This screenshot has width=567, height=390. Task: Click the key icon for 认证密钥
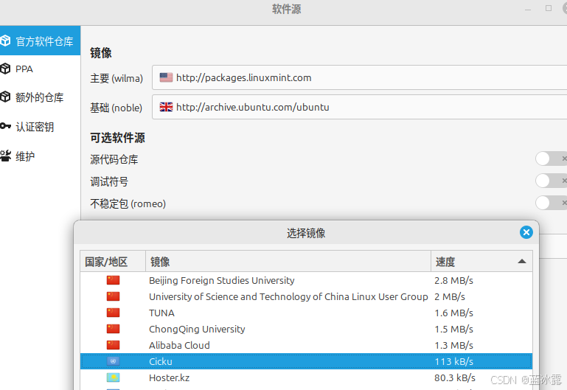5,126
